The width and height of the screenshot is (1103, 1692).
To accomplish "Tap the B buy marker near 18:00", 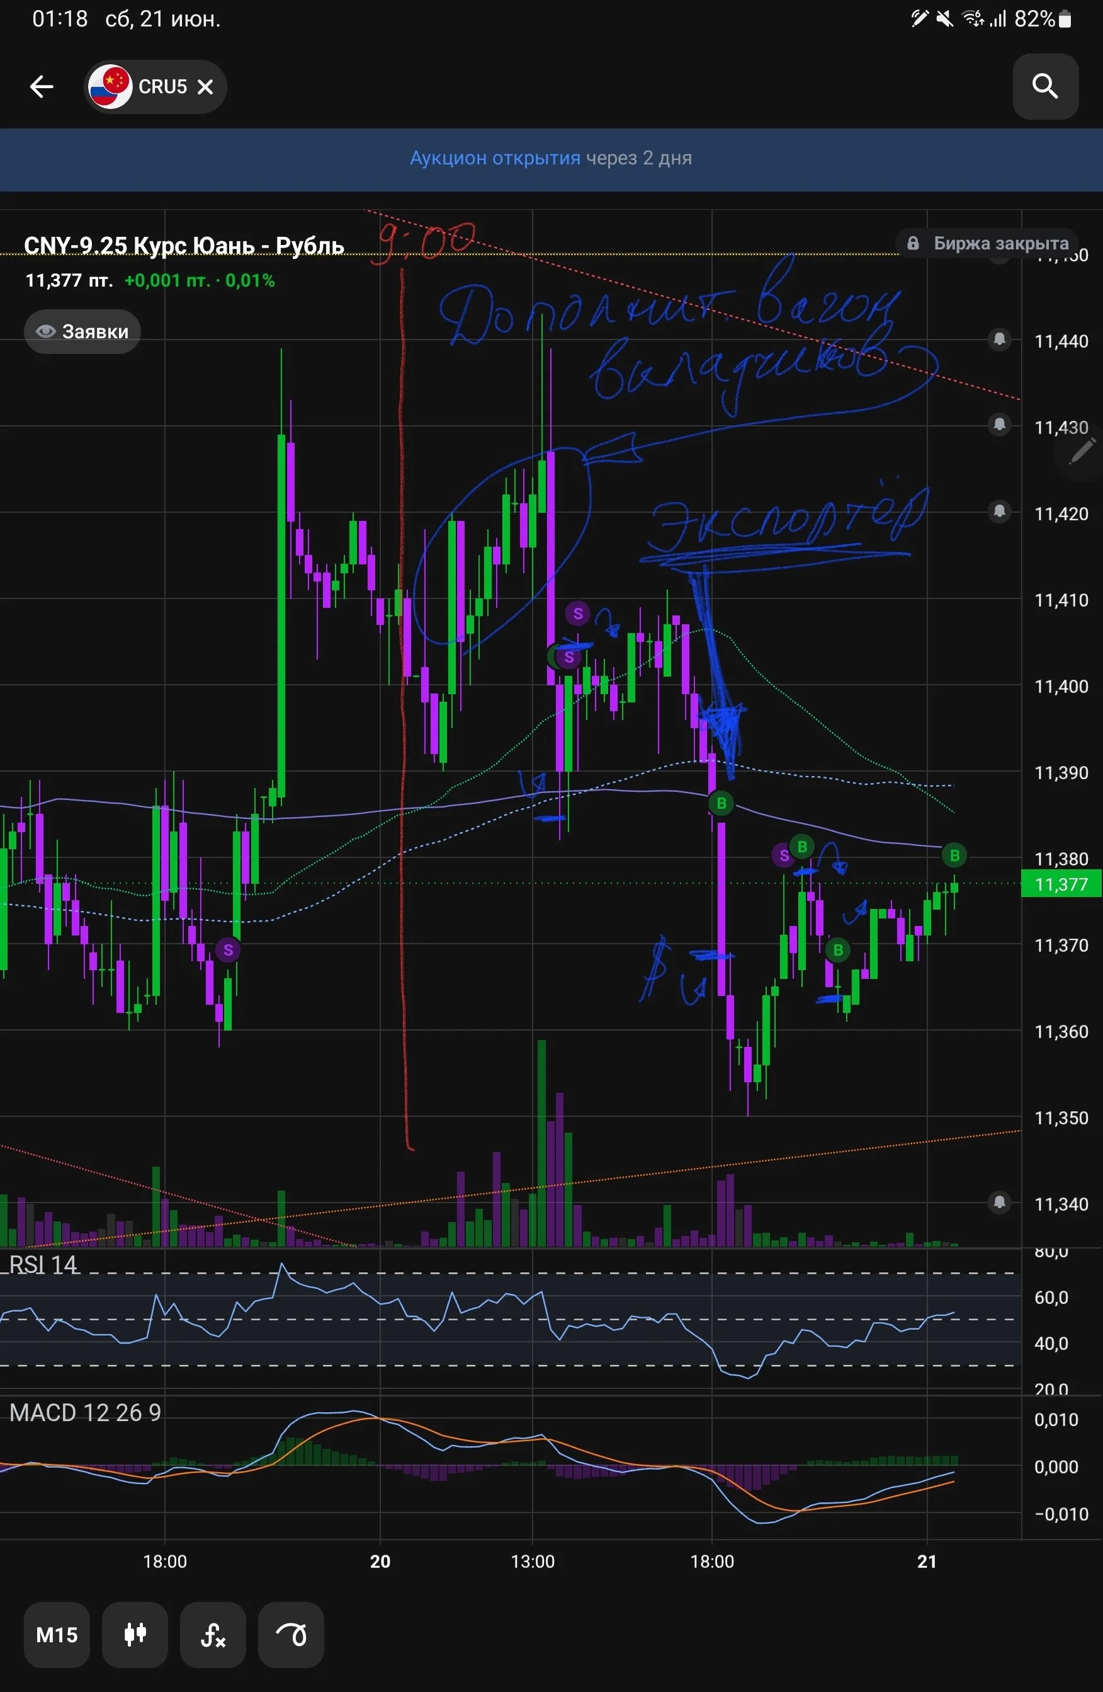I will click(x=721, y=803).
